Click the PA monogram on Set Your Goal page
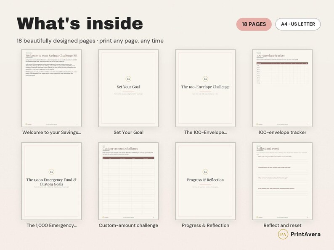Image resolution: width=334 pixels, height=250 pixels. click(128, 79)
